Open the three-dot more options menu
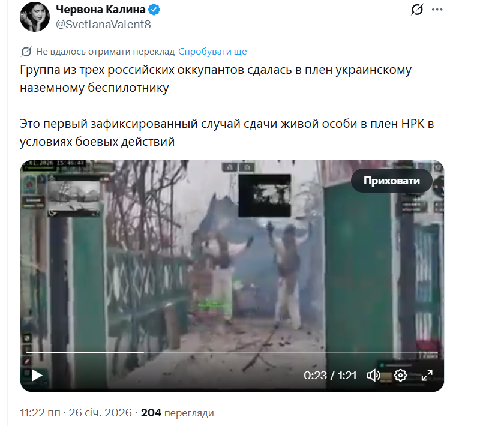This screenshot has width=477, height=426. 437,10
